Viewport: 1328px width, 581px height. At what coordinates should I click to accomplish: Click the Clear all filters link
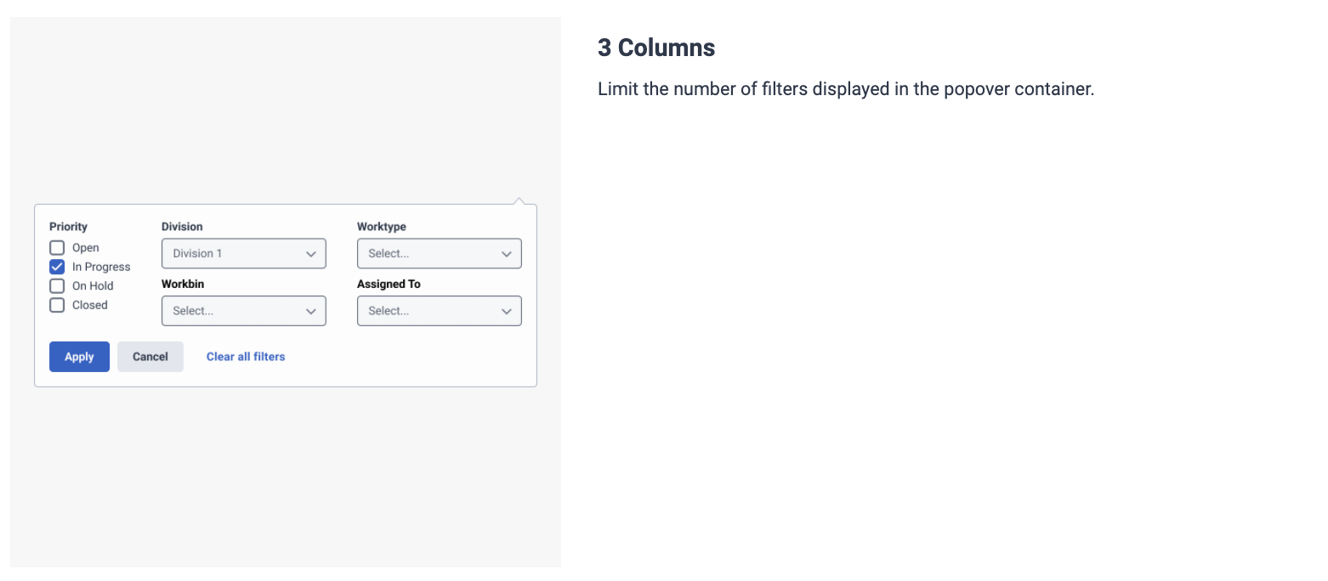tap(245, 356)
